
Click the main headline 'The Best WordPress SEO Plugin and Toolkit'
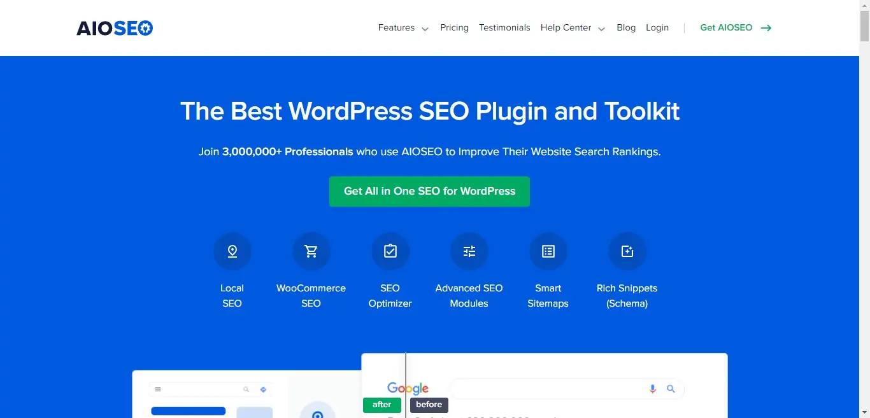click(x=430, y=111)
